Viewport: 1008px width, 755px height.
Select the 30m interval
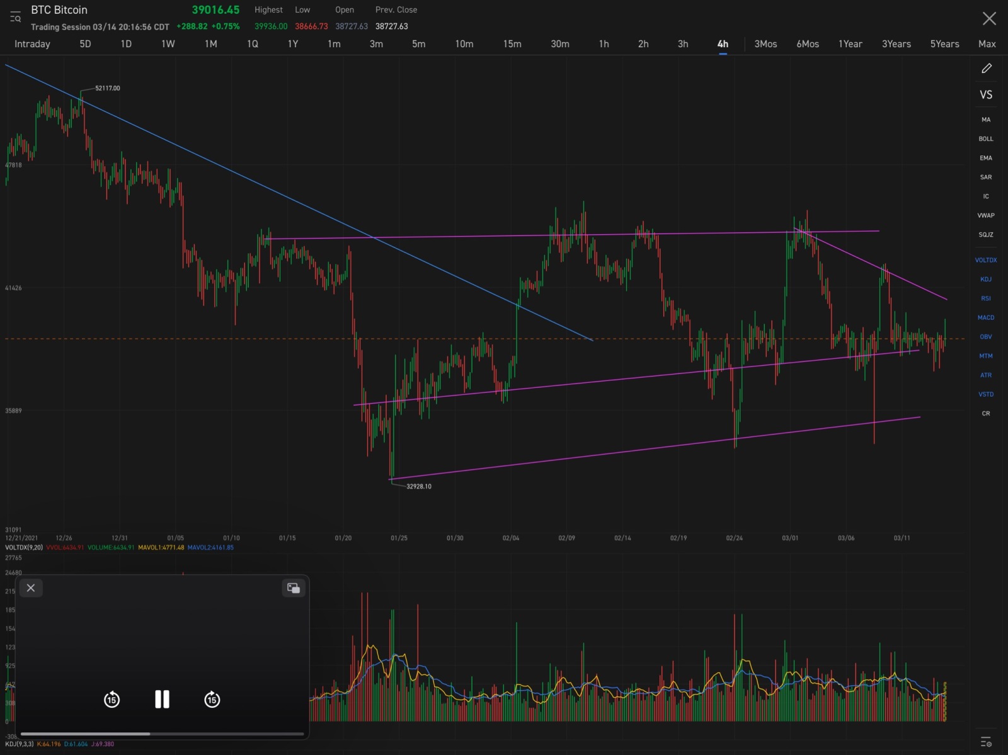[x=560, y=44]
